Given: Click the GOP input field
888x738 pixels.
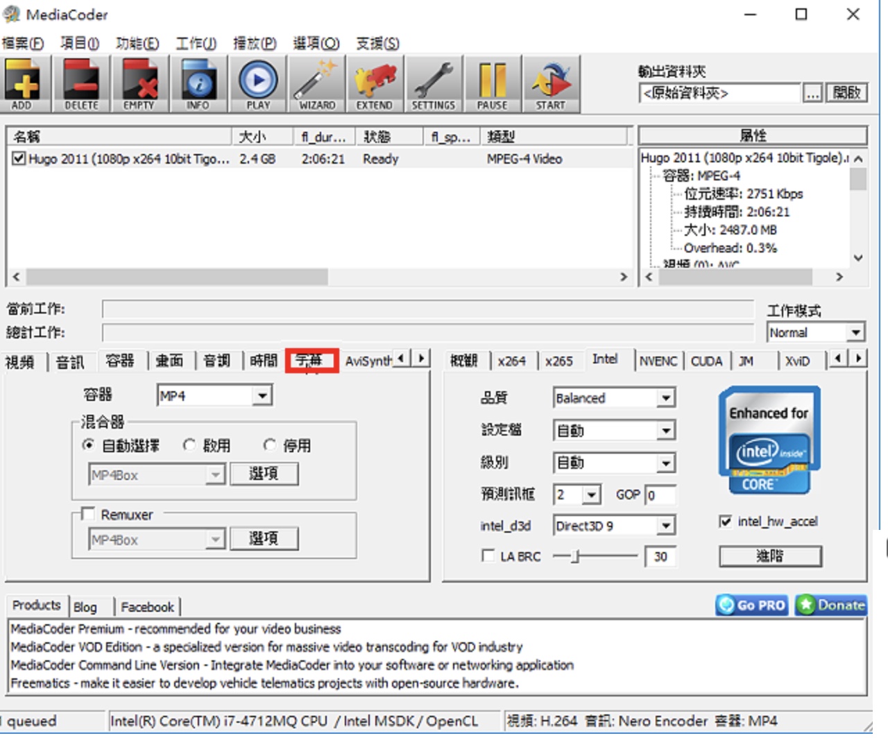Looking at the screenshot, I should (x=660, y=495).
